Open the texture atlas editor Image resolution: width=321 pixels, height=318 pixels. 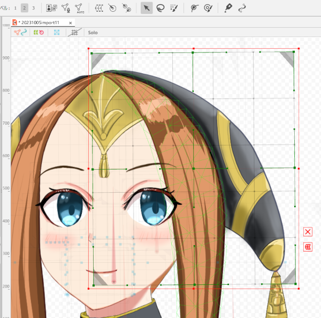click(x=51, y=8)
